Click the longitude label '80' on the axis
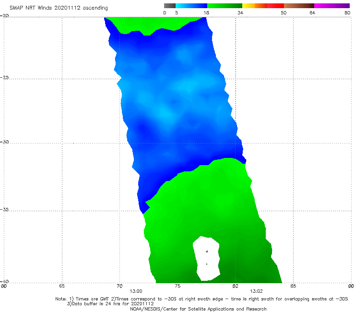Image resolution: width=355 pixels, height=312 pixels. (235, 286)
